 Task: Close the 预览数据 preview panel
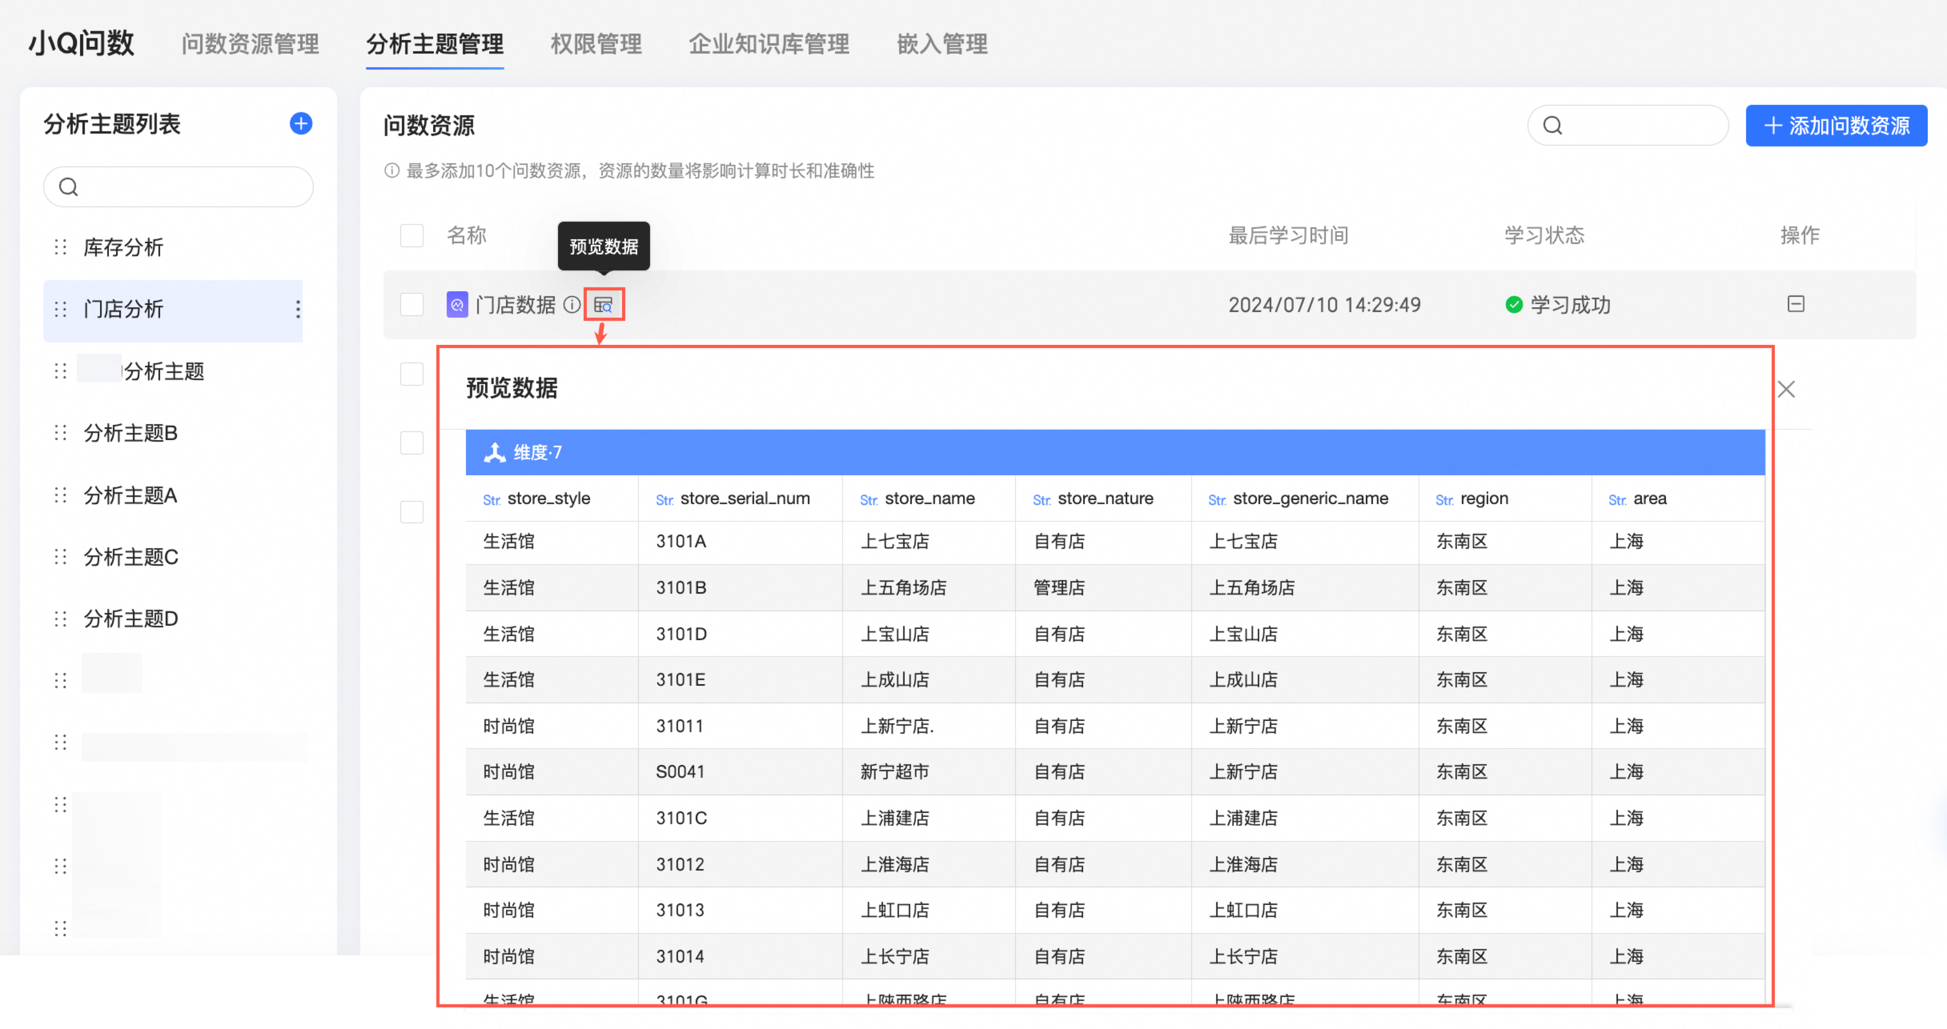click(x=1786, y=389)
